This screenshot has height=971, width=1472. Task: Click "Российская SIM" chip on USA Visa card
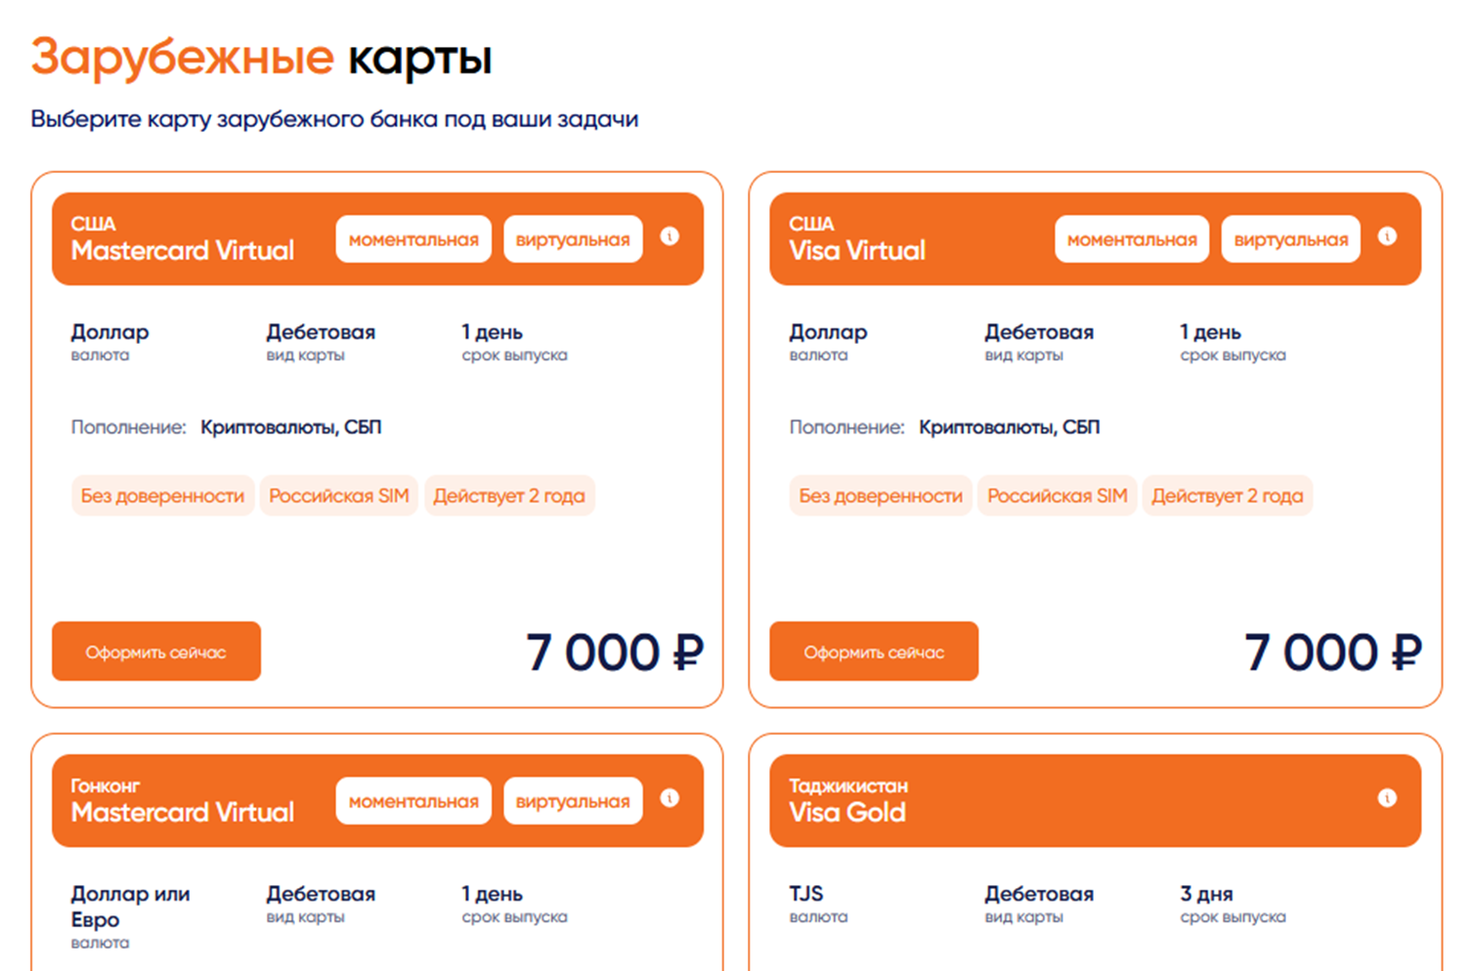1058,495
